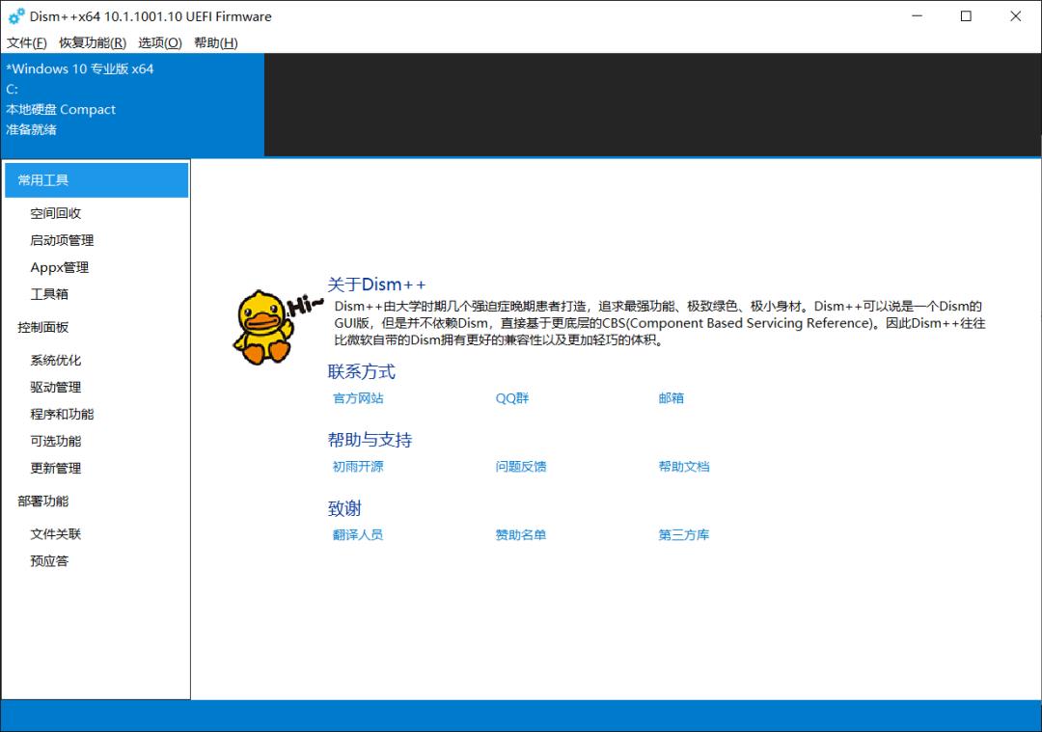Open the Dism++ system menu icon
Viewport: 1042px width, 732px height.
(14, 16)
